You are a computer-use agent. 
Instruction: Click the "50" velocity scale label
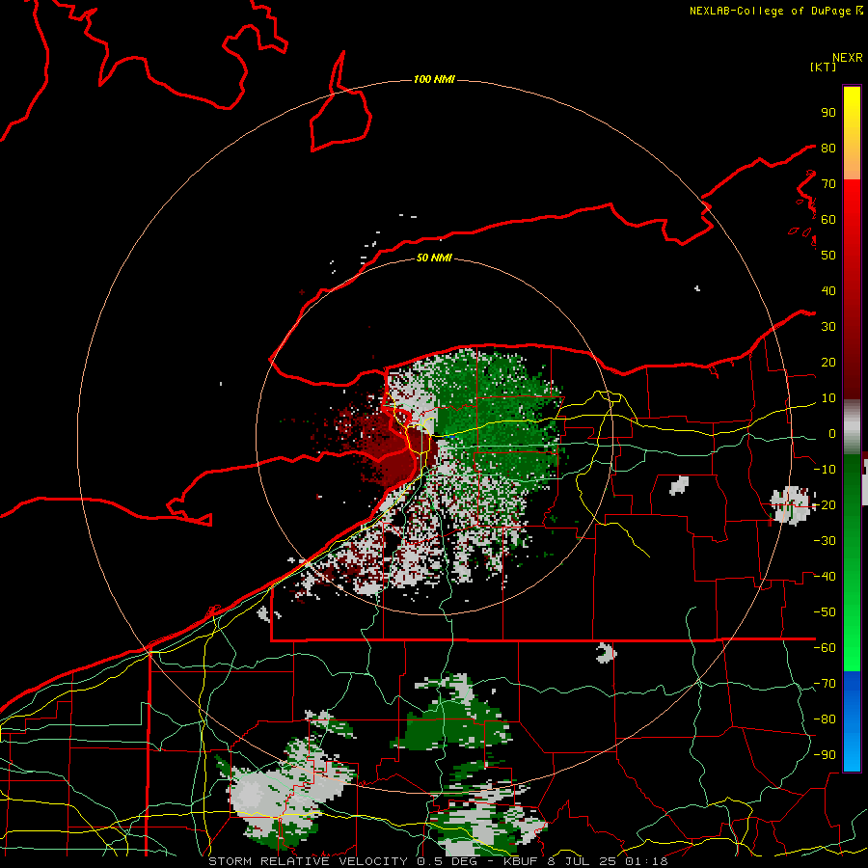click(828, 256)
